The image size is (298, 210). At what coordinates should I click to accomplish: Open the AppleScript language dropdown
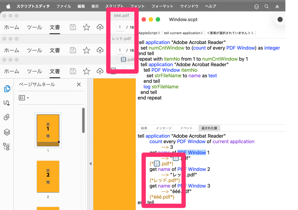click(x=149, y=33)
